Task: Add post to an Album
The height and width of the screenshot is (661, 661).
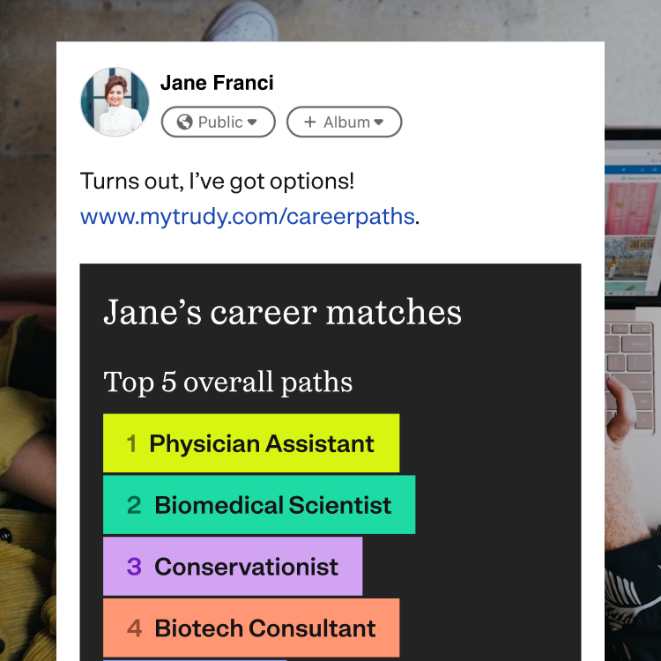Action: (x=345, y=122)
